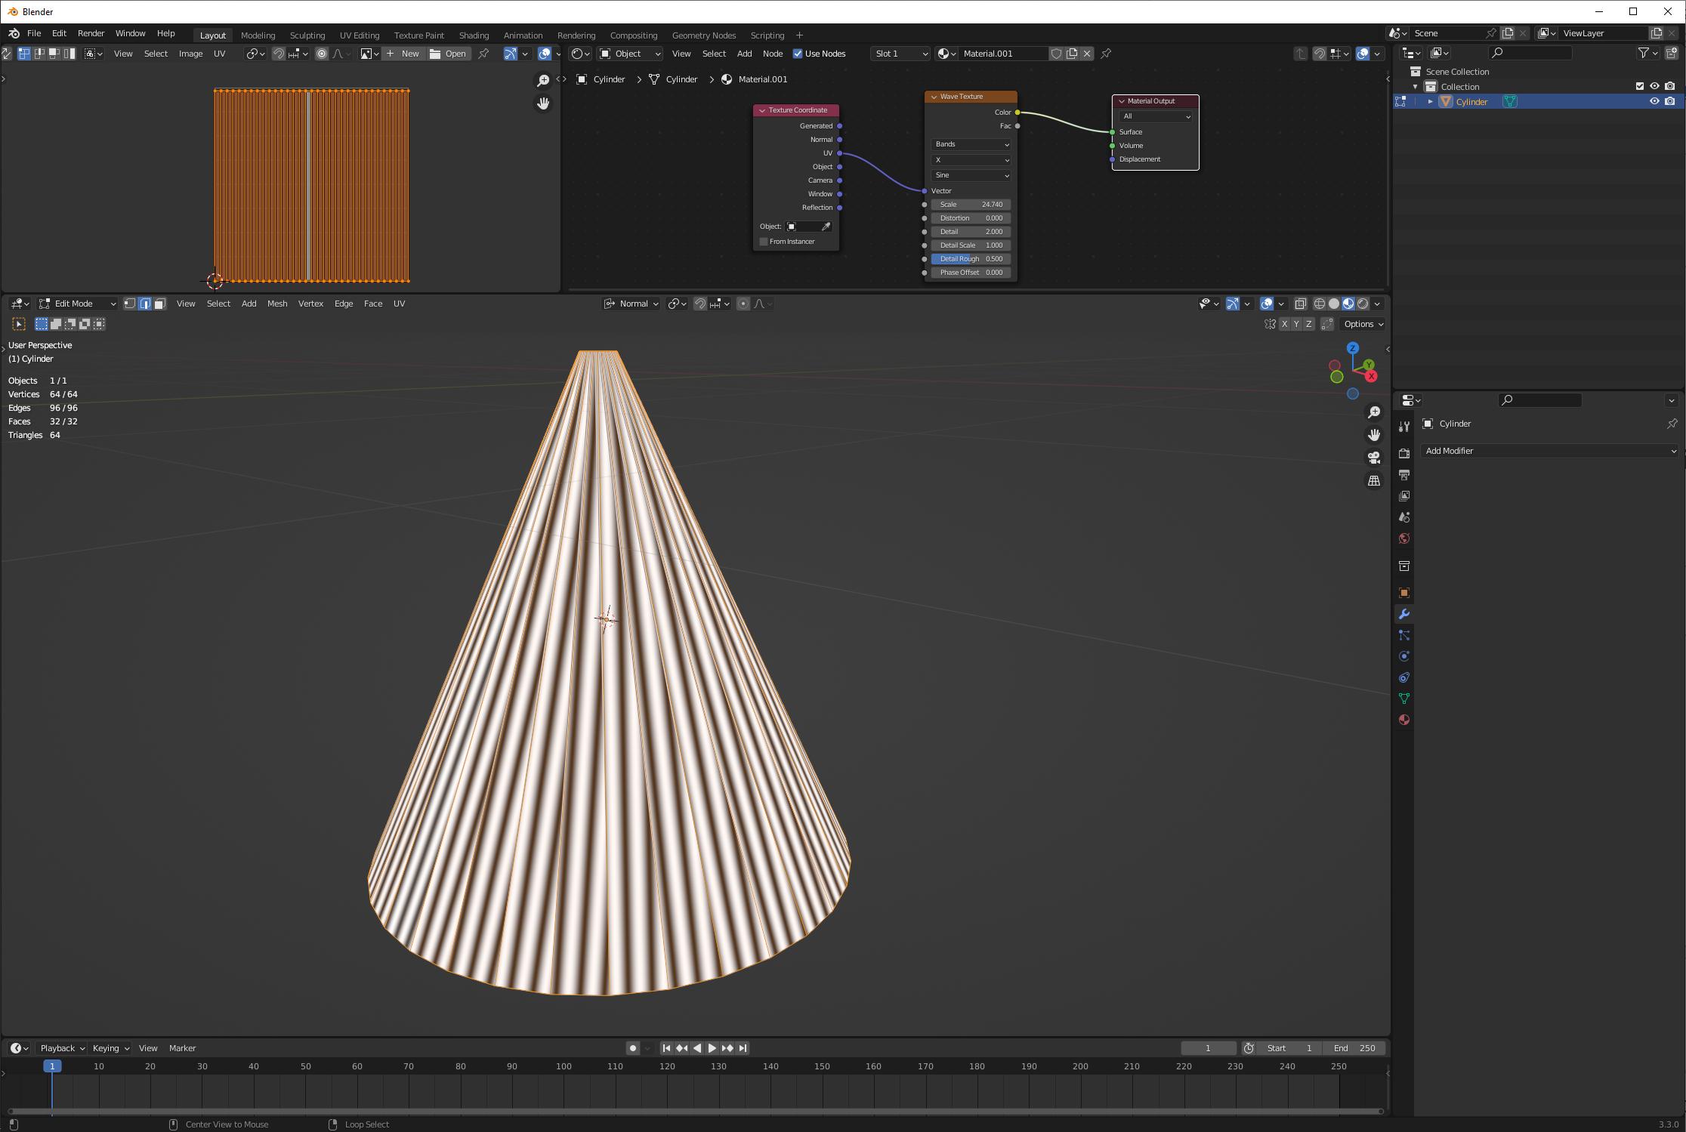Open the Edit Mode dropdown
This screenshot has height=1132, width=1686.
pos(78,304)
